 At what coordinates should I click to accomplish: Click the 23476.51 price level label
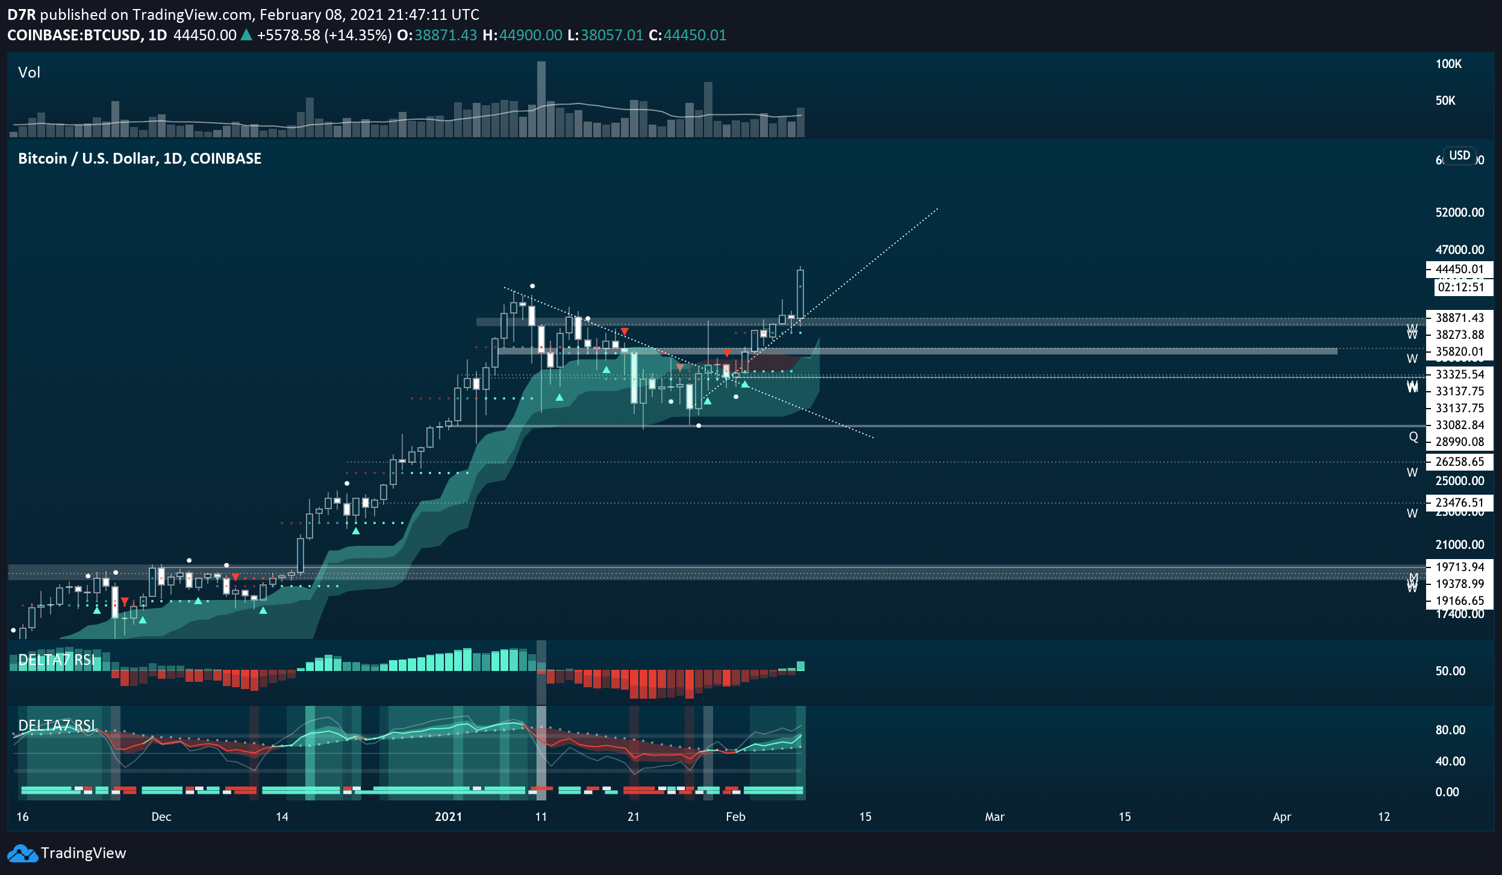[x=1459, y=502]
